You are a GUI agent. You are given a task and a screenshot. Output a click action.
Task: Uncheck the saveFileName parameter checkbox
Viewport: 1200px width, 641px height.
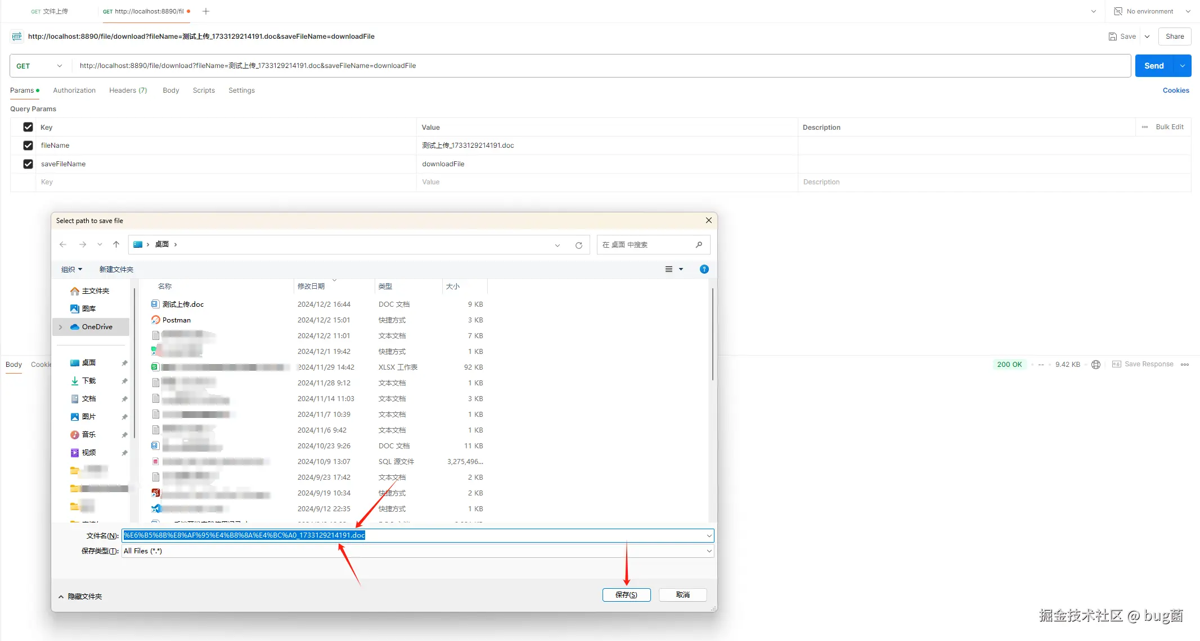[x=28, y=164]
